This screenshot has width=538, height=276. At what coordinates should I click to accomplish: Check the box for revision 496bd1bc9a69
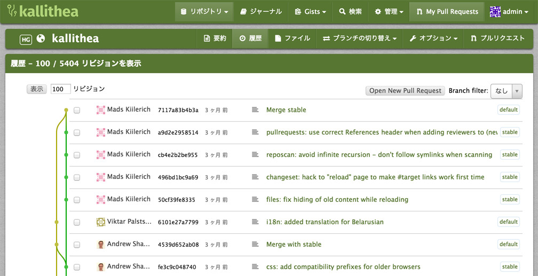coord(77,177)
